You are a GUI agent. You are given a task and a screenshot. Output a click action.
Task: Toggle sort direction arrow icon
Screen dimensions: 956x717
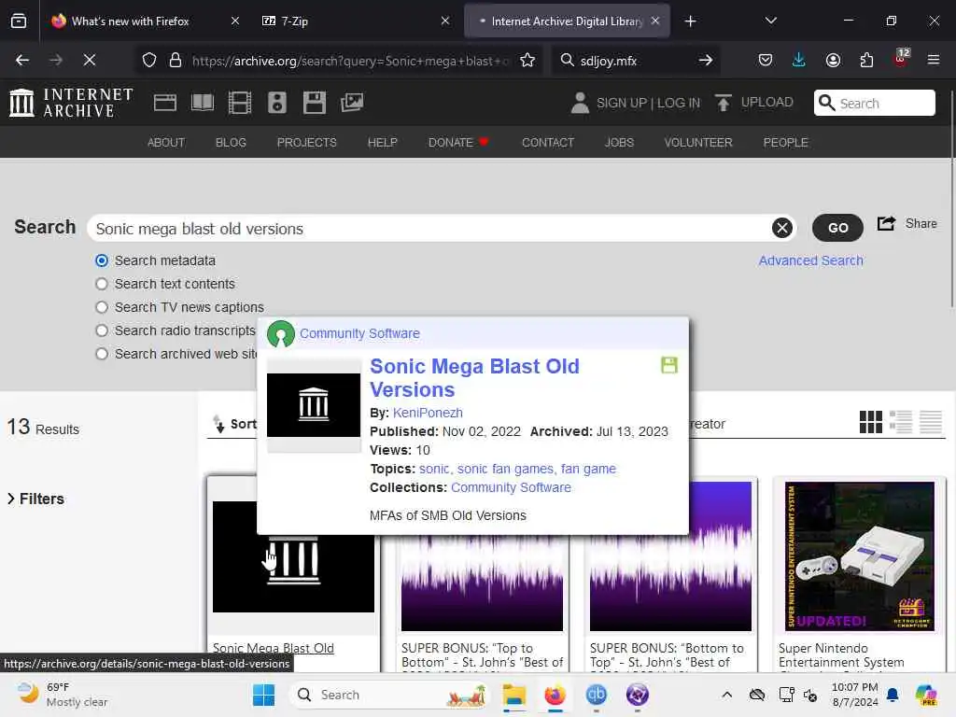(x=218, y=424)
